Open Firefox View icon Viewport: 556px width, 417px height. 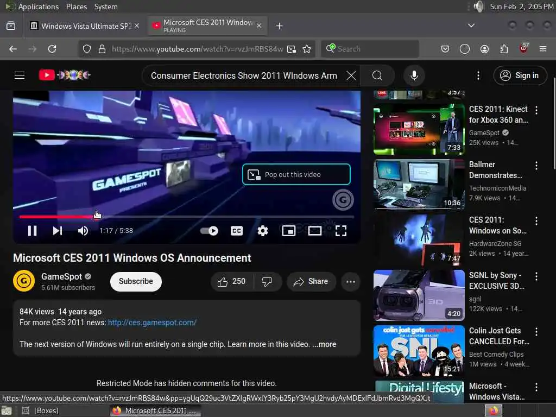click(11, 26)
